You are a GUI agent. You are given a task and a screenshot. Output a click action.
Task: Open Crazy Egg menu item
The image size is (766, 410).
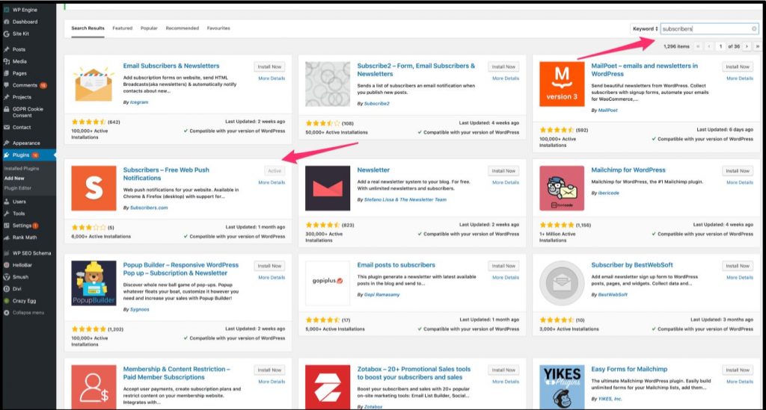(25, 301)
